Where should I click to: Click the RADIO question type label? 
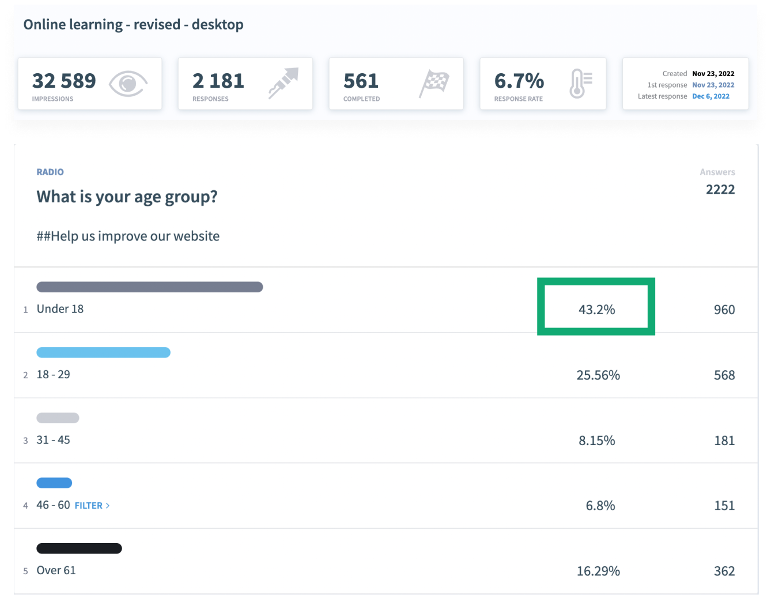(50, 172)
